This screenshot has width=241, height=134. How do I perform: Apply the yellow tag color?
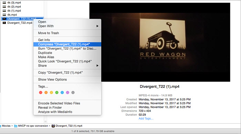[51, 92]
